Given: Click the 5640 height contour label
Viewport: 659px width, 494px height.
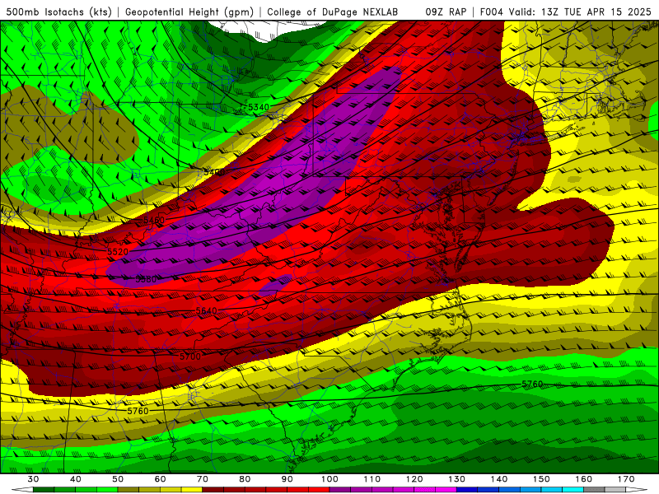Looking at the screenshot, I should coord(207,311).
